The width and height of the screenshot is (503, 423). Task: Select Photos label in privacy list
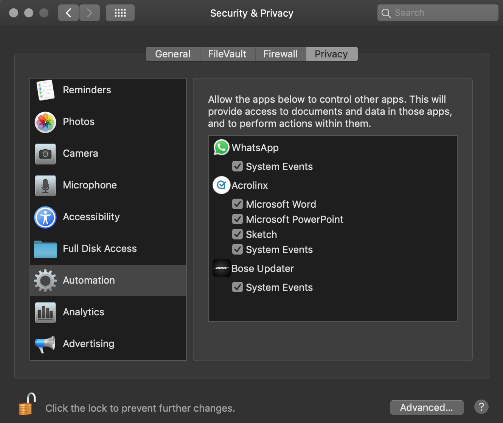(79, 122)
